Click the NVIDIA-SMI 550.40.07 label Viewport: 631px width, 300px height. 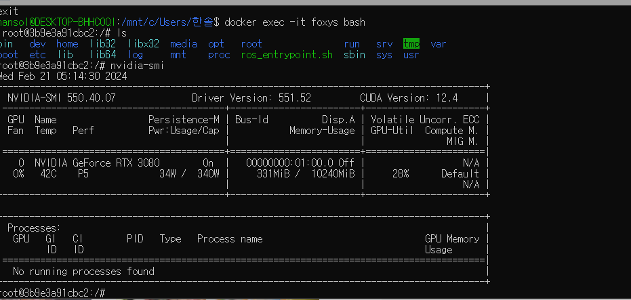point(62,98)
